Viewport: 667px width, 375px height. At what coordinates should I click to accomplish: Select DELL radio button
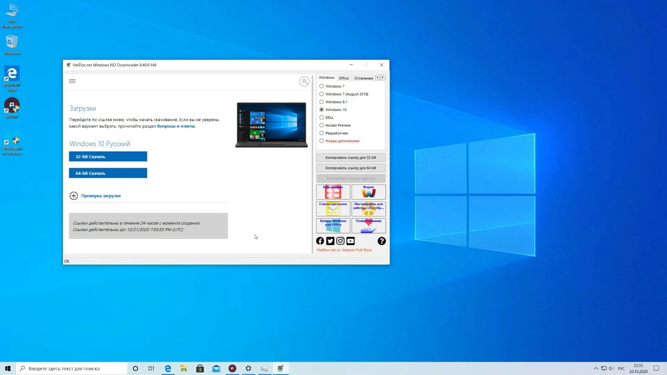(321, 117)
